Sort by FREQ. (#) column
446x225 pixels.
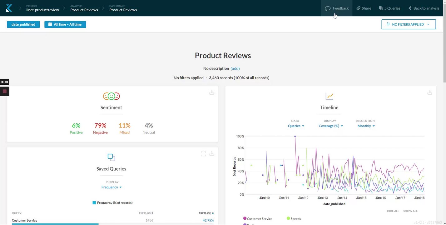pos(146,213)
